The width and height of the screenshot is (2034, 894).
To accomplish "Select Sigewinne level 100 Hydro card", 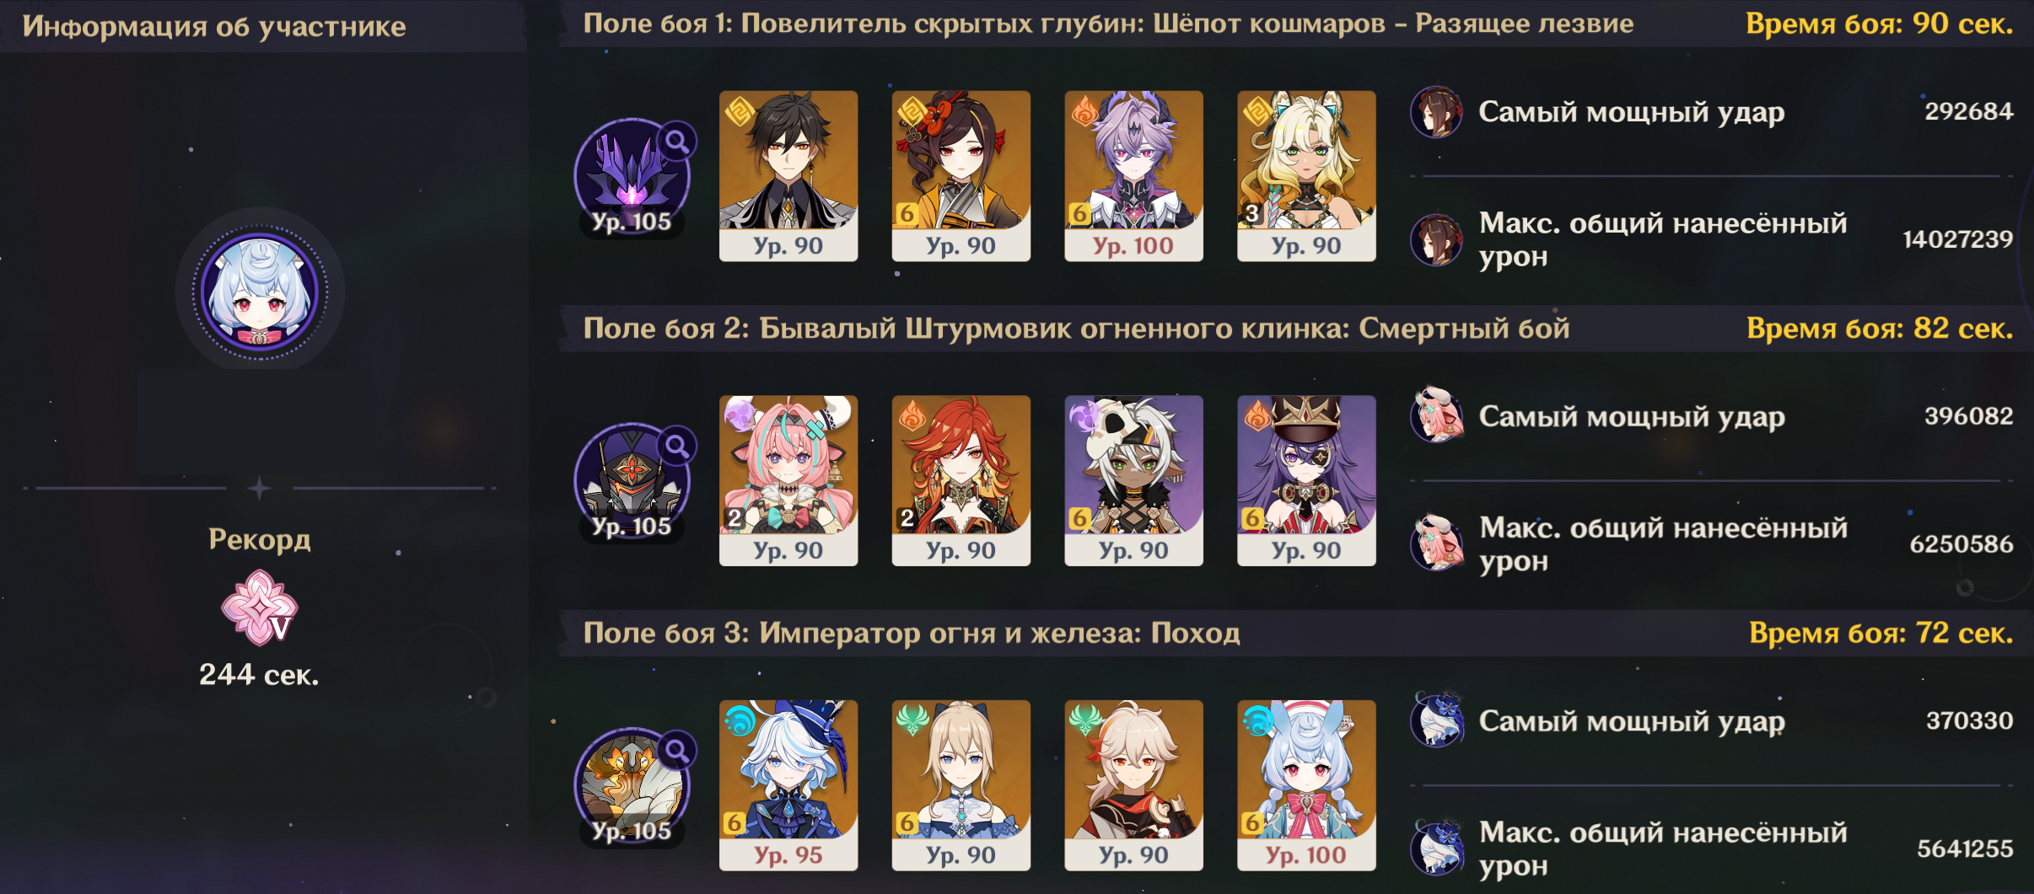I will [1306, 785].
